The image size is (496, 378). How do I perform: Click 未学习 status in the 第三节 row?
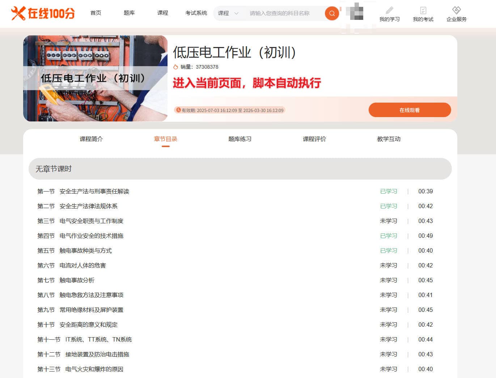click(389, 221)
